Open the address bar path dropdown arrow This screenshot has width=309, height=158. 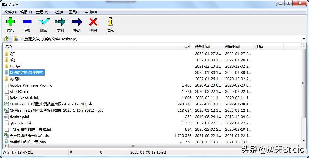tap(304, 39)
